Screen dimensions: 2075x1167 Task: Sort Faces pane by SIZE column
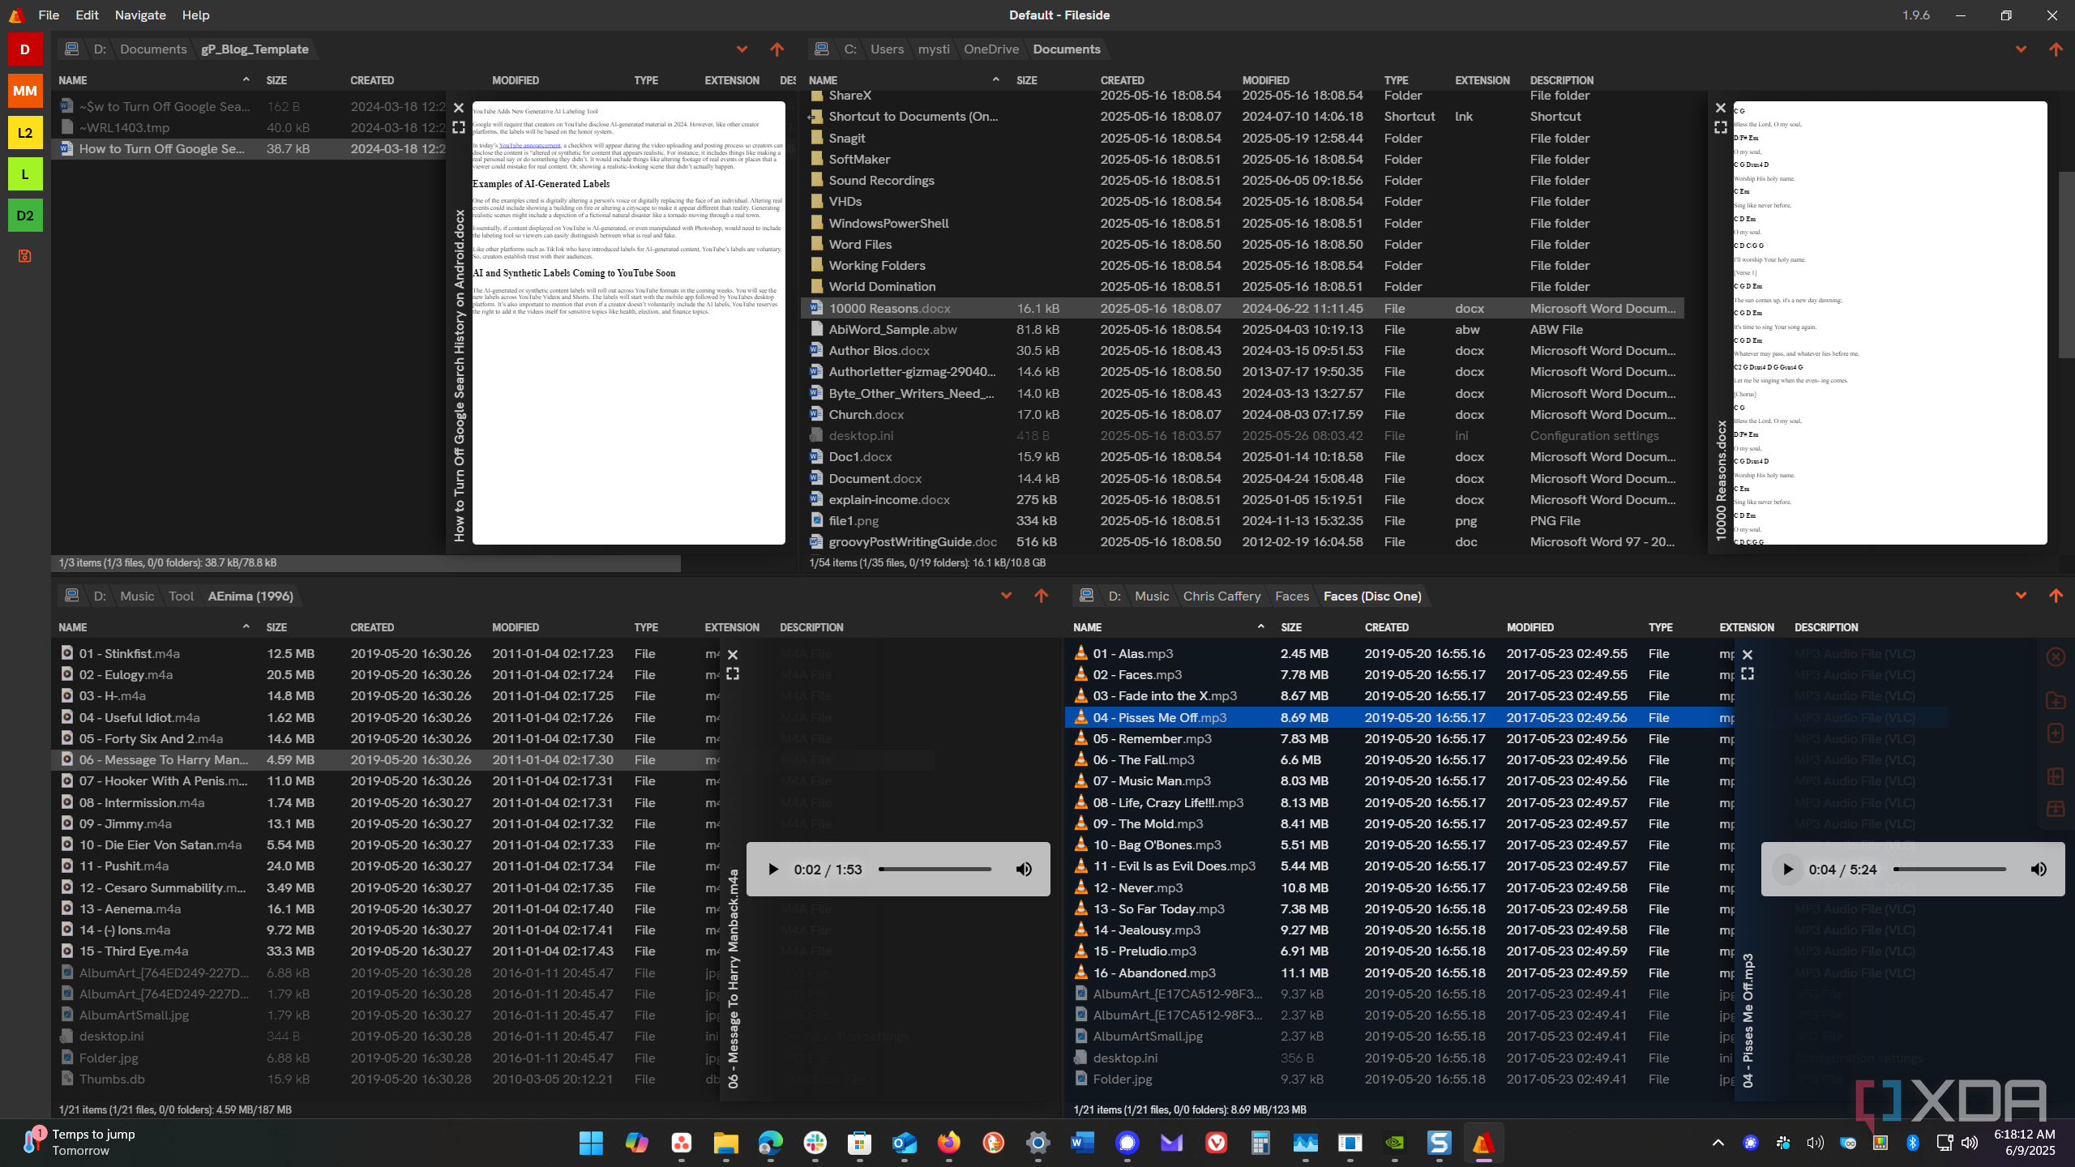(1291, 628)
